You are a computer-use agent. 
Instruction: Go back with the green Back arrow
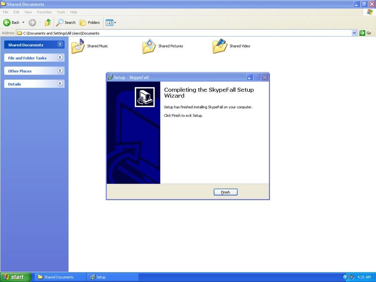tap(7, 22)
